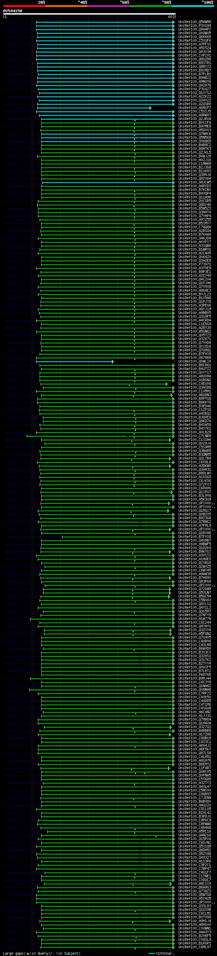Select label UniRef100_A2ZK22
The width and height of the screenshot is (217, 956).
point(195,97)
